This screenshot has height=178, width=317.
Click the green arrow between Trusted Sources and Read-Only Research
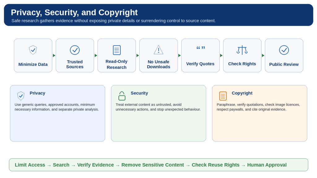96,56
